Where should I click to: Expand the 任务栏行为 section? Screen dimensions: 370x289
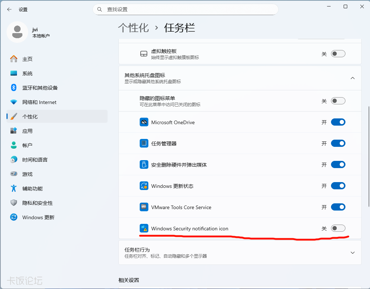coord(353,253)
